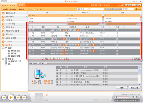The width and height of the screenshot is (143, 103).
Task: Open the 문자보내기 menu link
Action: click(13, 9)
